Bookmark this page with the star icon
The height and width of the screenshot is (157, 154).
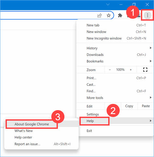click(x=109, y=15)
